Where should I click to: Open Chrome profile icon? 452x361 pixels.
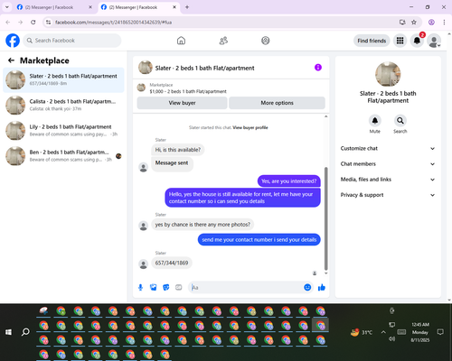431,23
